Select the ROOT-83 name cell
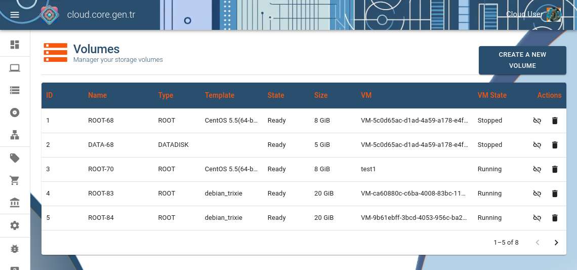 click(101, 194)
